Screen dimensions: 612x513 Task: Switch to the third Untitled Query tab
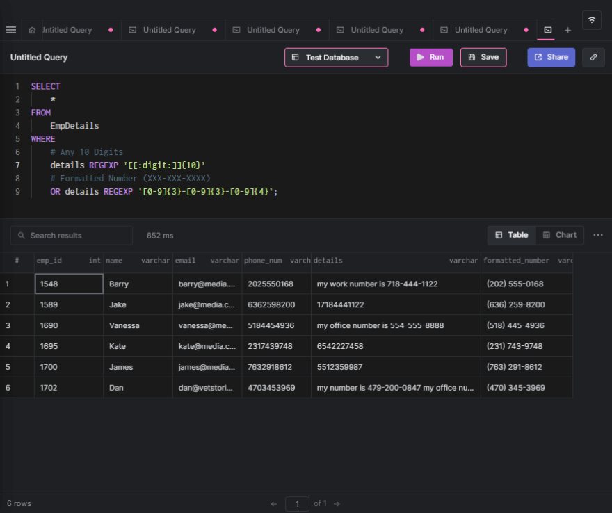tap(277, 30)
